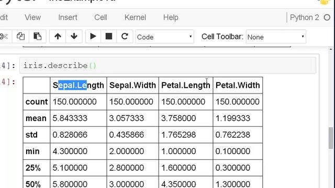This screenshot has width=335, height=188.
Task: Click the notebook vertical scrollbar thumb
Action: coord(331,138)
